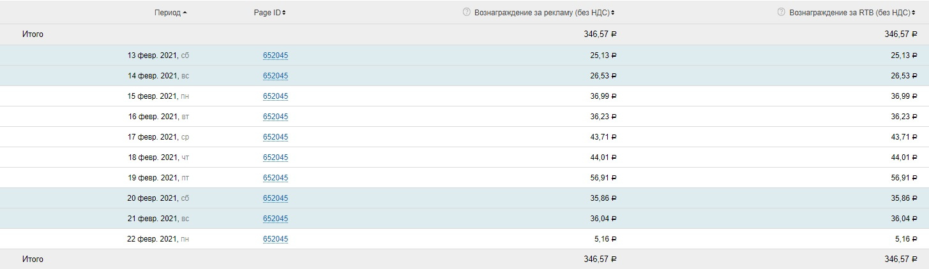Open Page ID link in 19 февр. row
The width and height of the screenshot is (929, 269).
275,178
